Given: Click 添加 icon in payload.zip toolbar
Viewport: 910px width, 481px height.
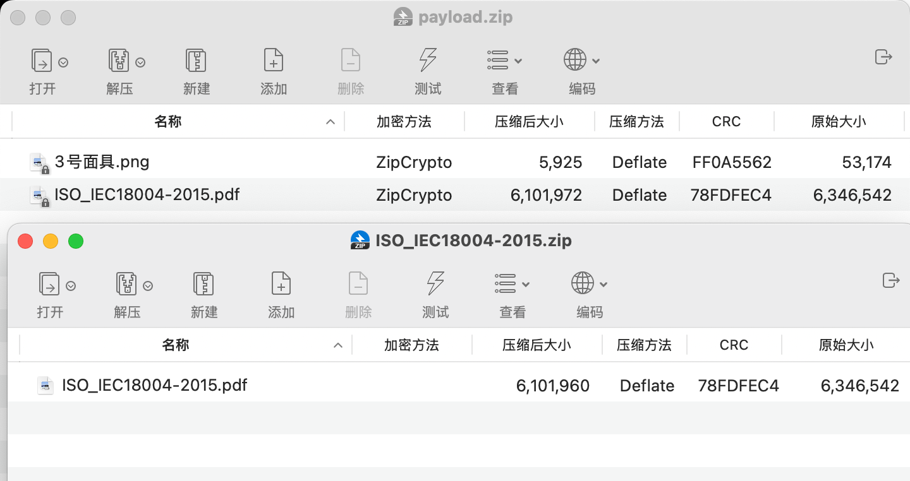Looking at the screenshot, I should (273, 61).
